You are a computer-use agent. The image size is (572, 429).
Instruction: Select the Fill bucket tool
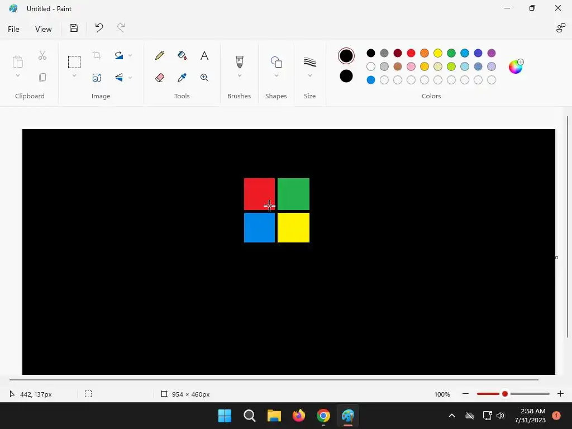click(x=182, y=55)
